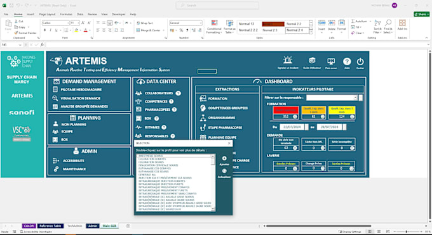Viewport: 432px width, 235px height.
Task: Click the Conditional Formatting icon
Action: pyautogui.click(x=214, y=23)
